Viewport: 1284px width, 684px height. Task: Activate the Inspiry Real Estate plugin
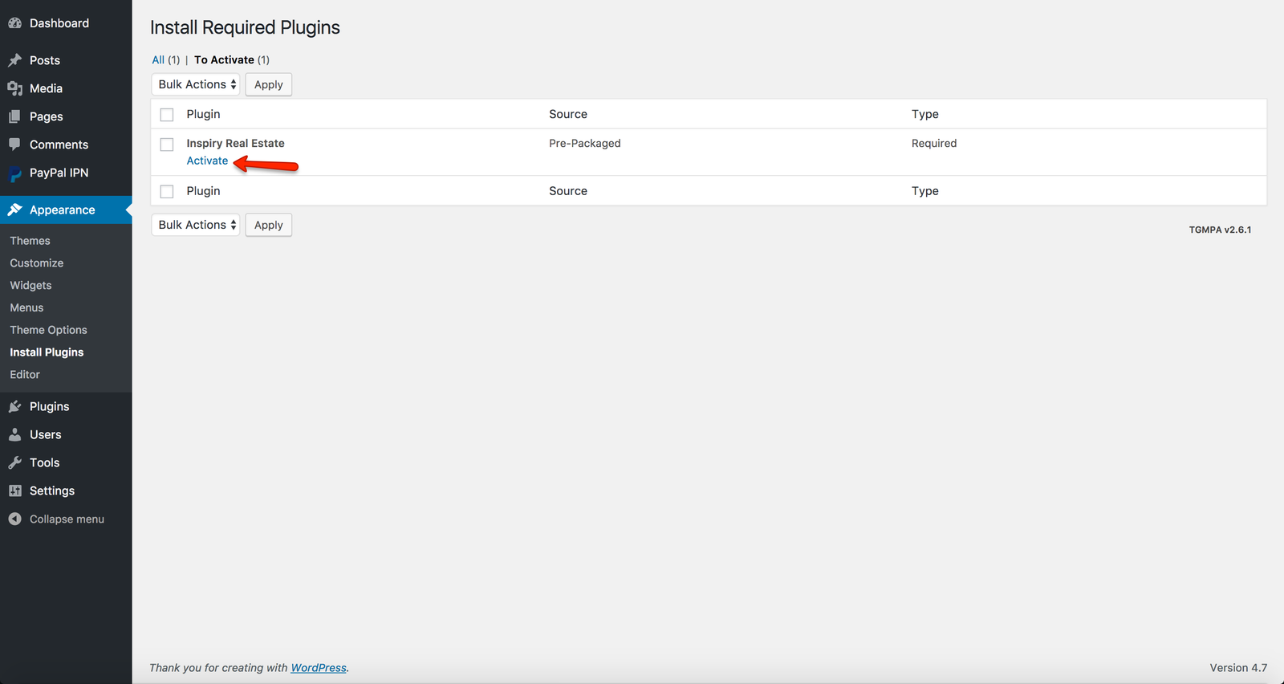tap(207, 161)
